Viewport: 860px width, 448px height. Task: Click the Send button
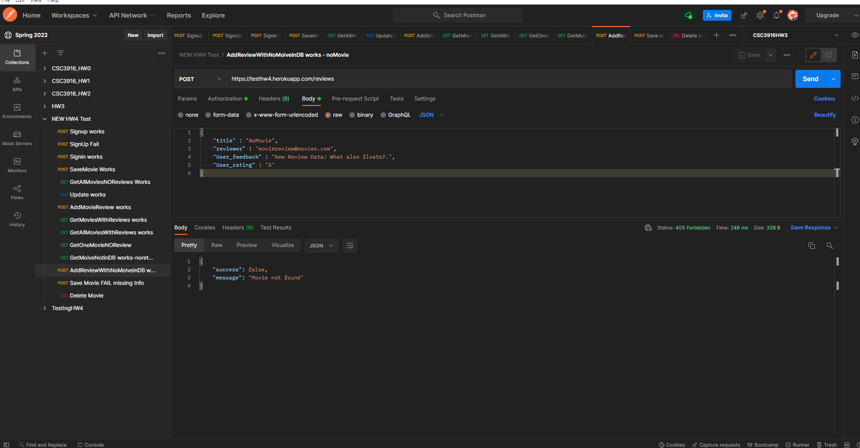tap(810, 79)
